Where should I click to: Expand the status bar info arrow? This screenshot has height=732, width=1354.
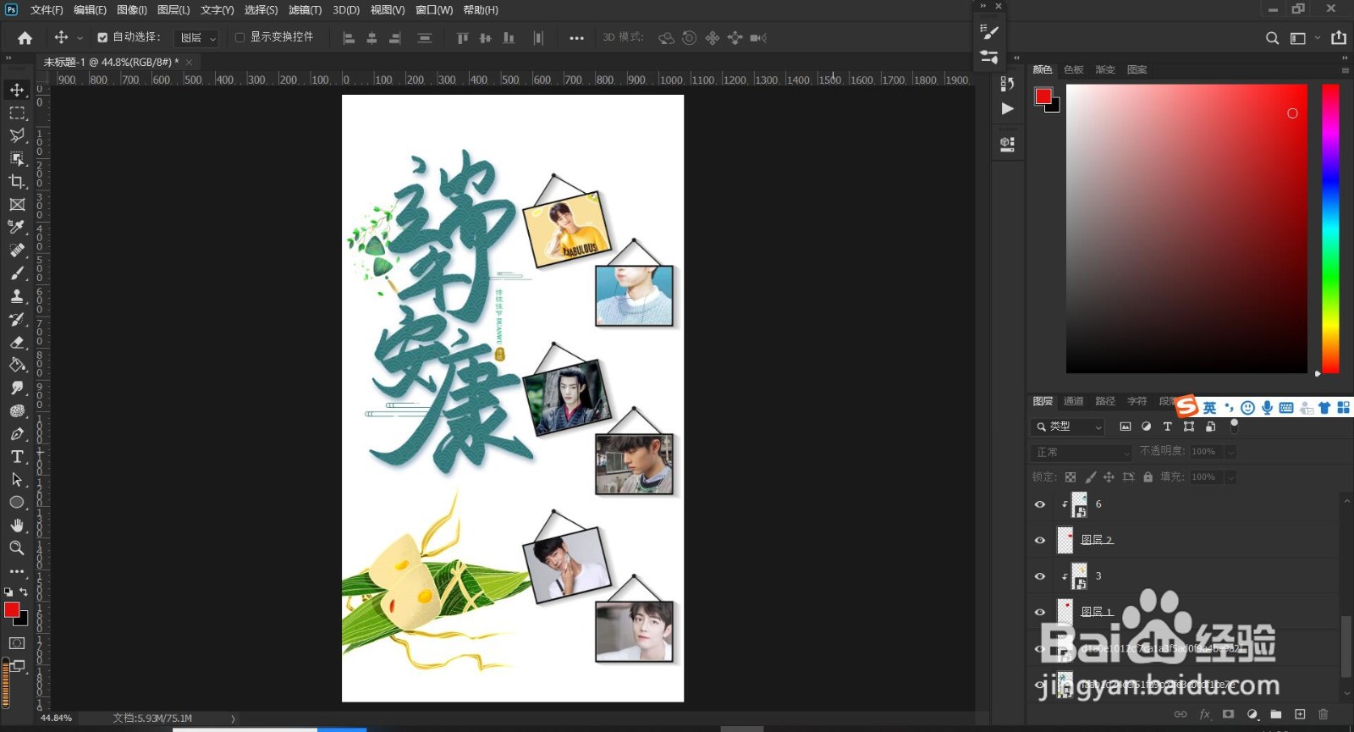[233, 718]
